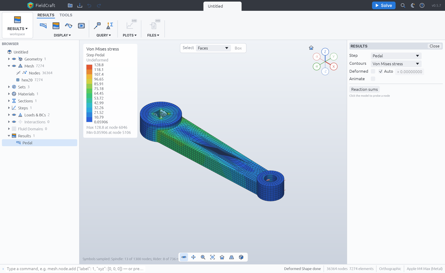The width and height of the screenshot is (445, 273).
Task: Open the Contours Von Mises stress dropdown
Action: coord(396,64)
